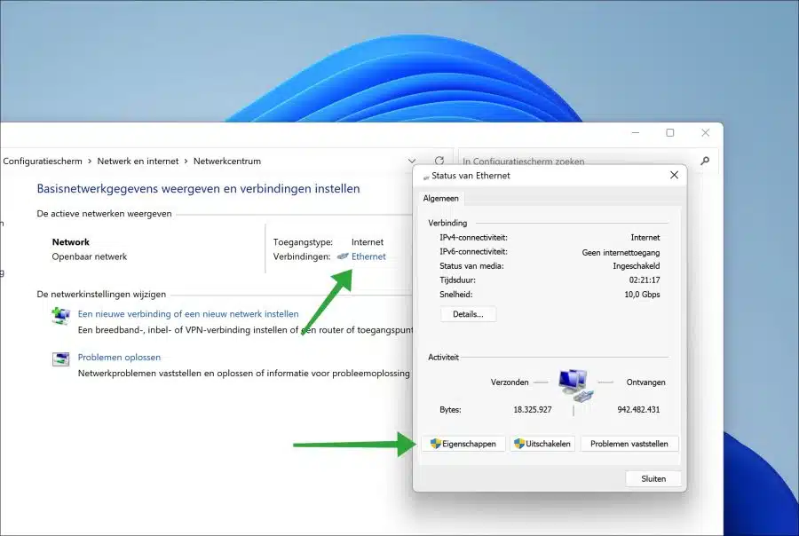The width and height of the screenshot is (799, 536).
Task: Open the Details... button
Action: click(x=468, y=314)
